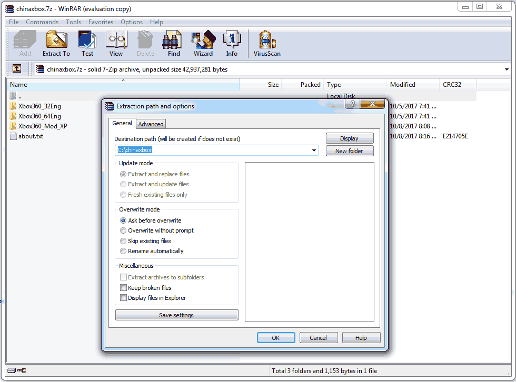The height and width of the screenshot is (382, 516).
Task: Switch to the Advanced tab
Action: point(151,124)
